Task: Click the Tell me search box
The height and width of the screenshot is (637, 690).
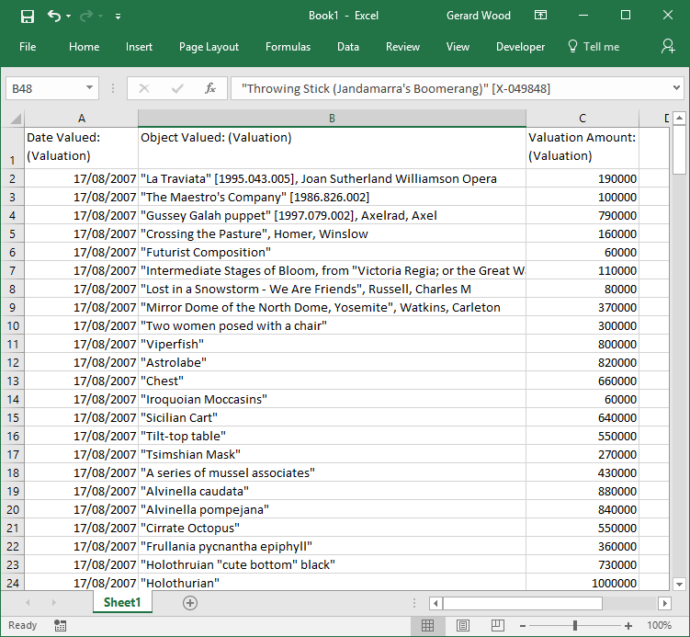Action: click(x=594, y=47)
